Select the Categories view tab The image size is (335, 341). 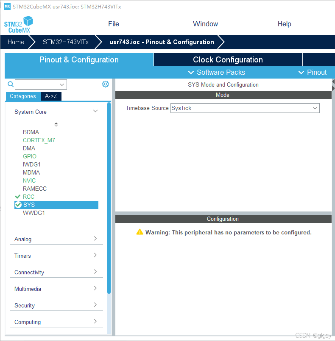[x=23, y=96]
